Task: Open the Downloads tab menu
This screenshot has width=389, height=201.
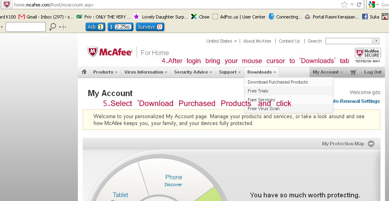Action: tap(262, 72)
